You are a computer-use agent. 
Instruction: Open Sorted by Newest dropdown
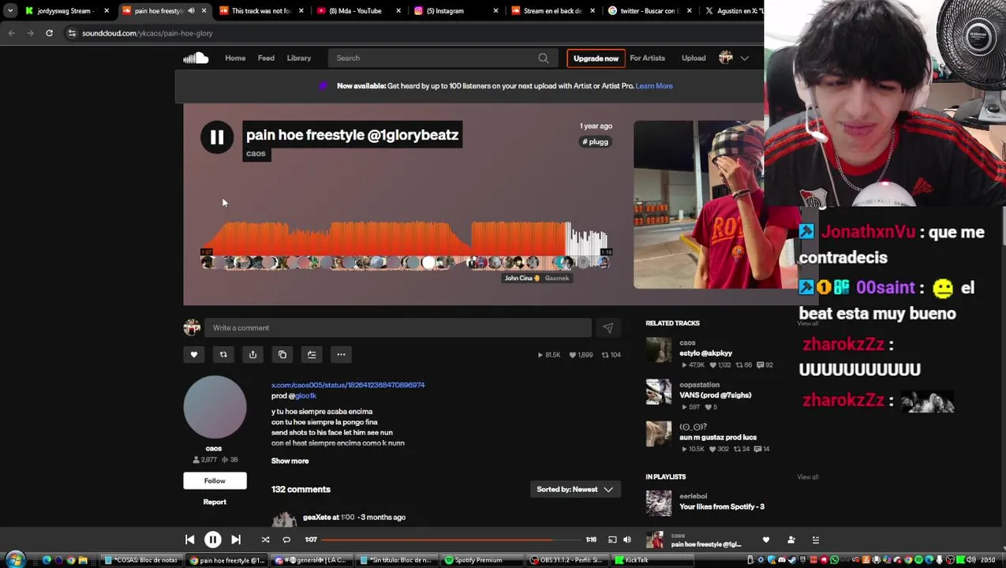575,490
